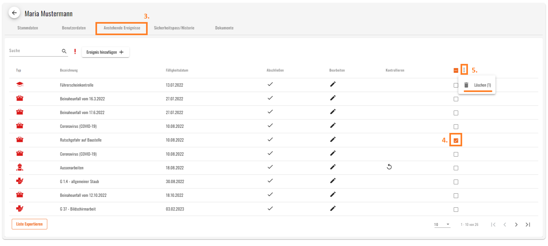Click the date 13.07.2022
This screenshot has height=246, width=548.
(174, 85)
